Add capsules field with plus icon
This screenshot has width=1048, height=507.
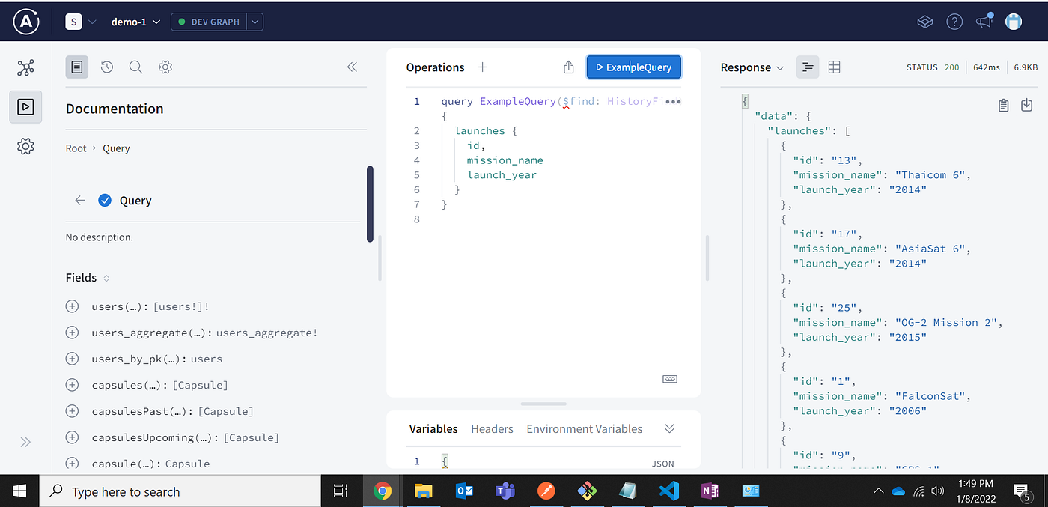click(x=72, y=385)
